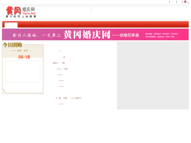The width and height of the screenshot is (191, 143).
Task: Click the "2011 75" text line
Action: [x=59, y=63]
